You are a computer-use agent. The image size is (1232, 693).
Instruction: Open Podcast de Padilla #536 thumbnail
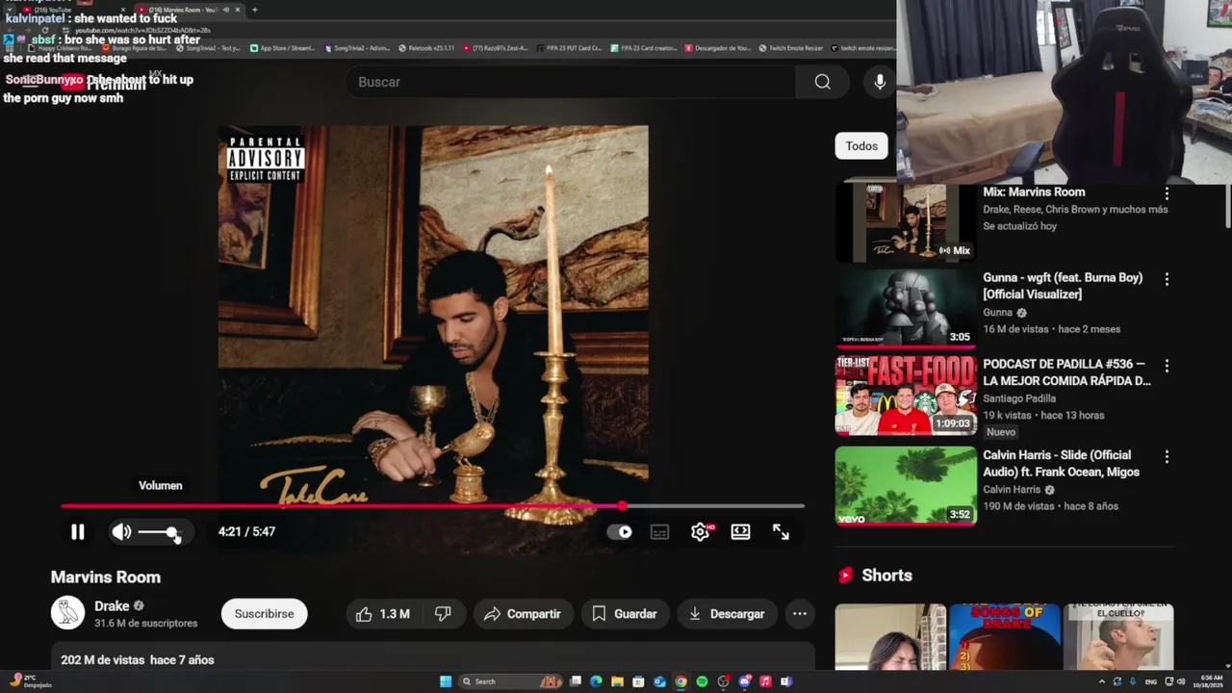906,396
